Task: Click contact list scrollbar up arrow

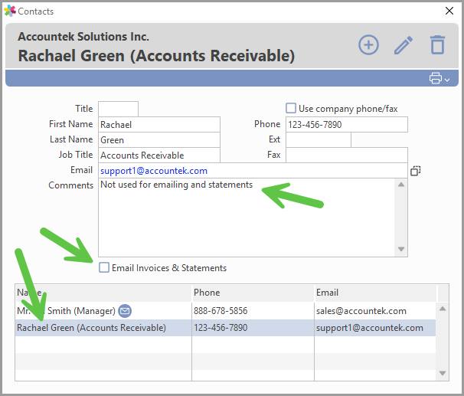Action: [x=443, y=309]
